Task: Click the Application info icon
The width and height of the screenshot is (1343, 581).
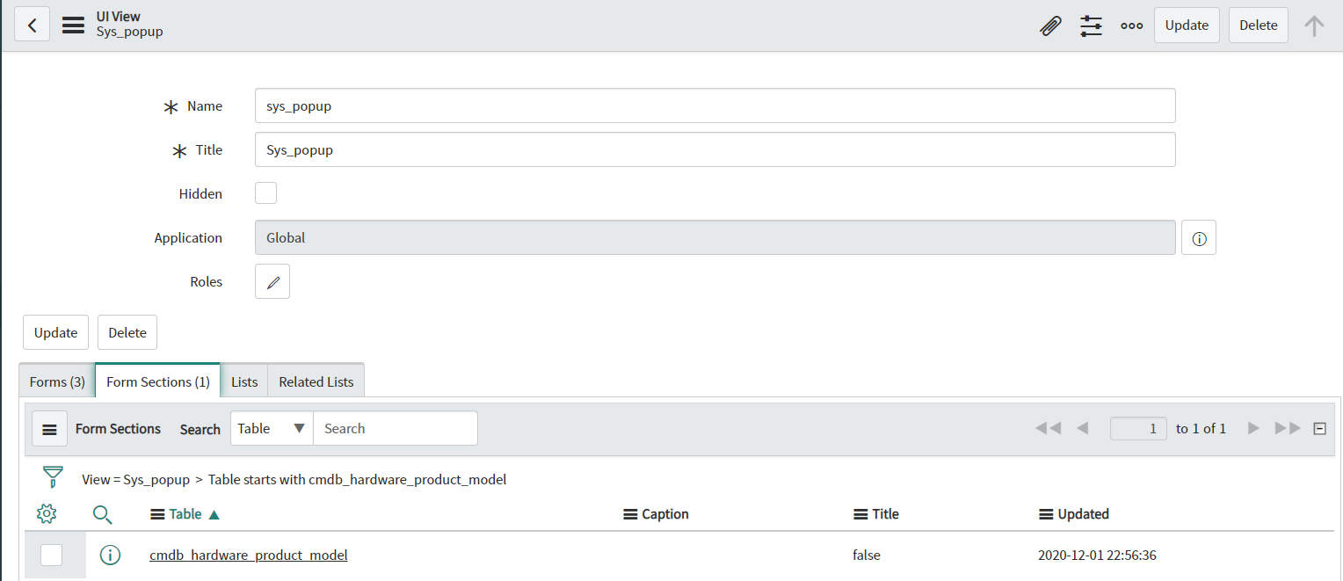Action: 1199,238
